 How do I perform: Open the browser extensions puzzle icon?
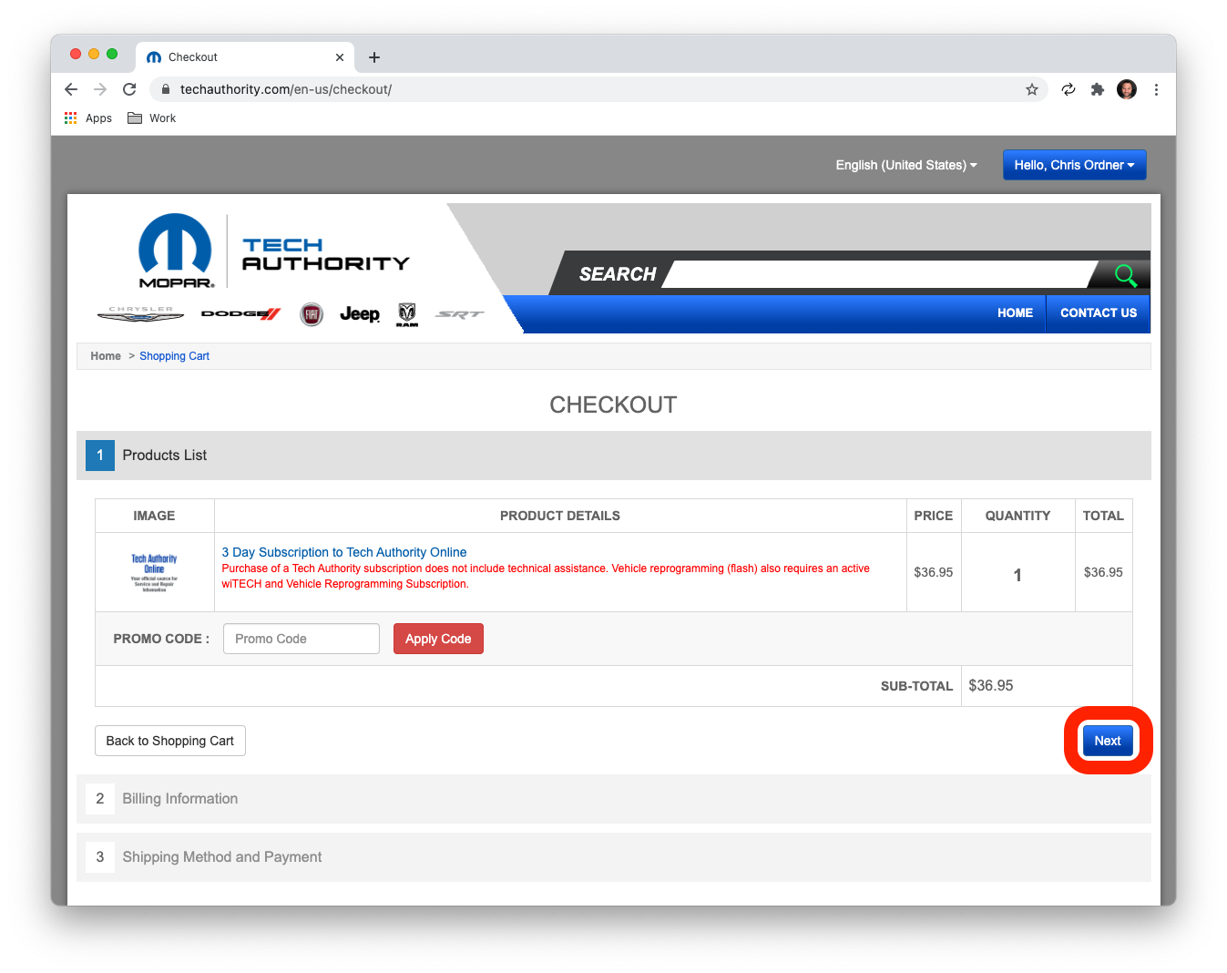[1098, 89]
